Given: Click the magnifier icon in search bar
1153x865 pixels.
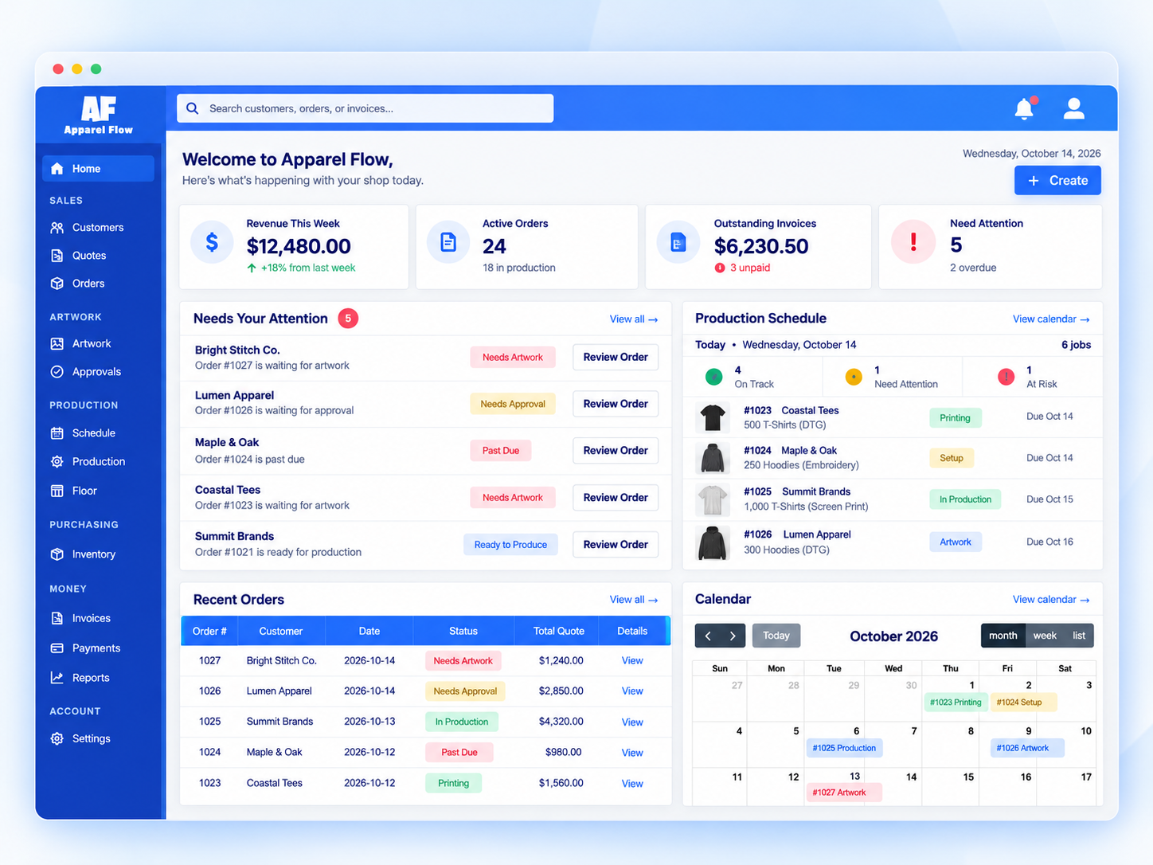Looking at the screenshot, I should point(193,108).
